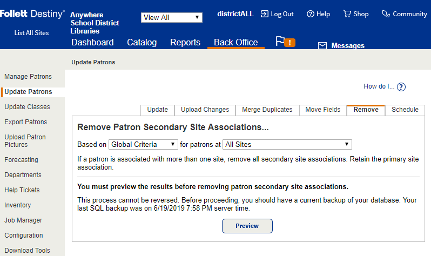The width and height of the screenshot is (431, 256).
Task: Open the All Sites patron dropdown
Action: coord(287,144)
